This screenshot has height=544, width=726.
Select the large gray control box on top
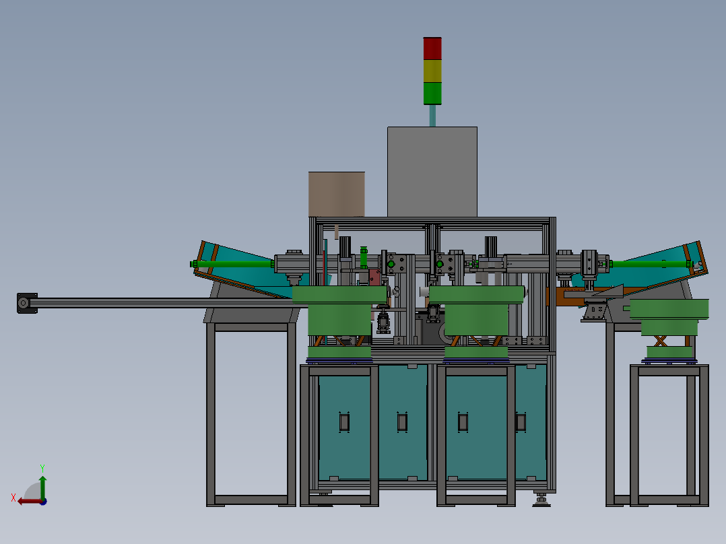pyautogui.click(x=432, y=172)
